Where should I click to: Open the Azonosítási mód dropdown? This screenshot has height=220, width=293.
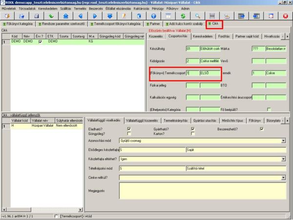point(283,141)
